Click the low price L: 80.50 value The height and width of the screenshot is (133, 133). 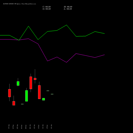pos(68,9)
